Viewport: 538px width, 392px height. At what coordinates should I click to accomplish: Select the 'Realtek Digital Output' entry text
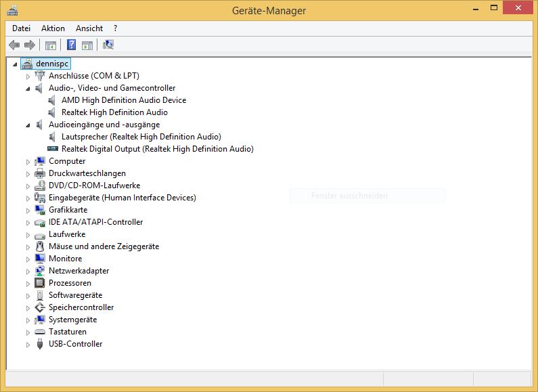(158, 149)
